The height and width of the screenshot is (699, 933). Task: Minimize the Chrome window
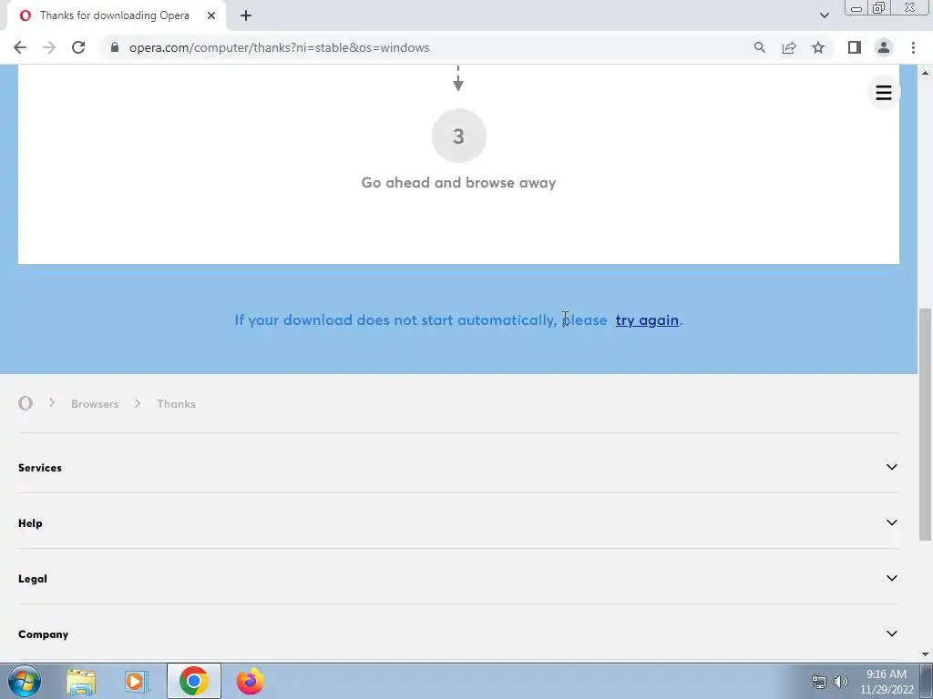(856, 8)
